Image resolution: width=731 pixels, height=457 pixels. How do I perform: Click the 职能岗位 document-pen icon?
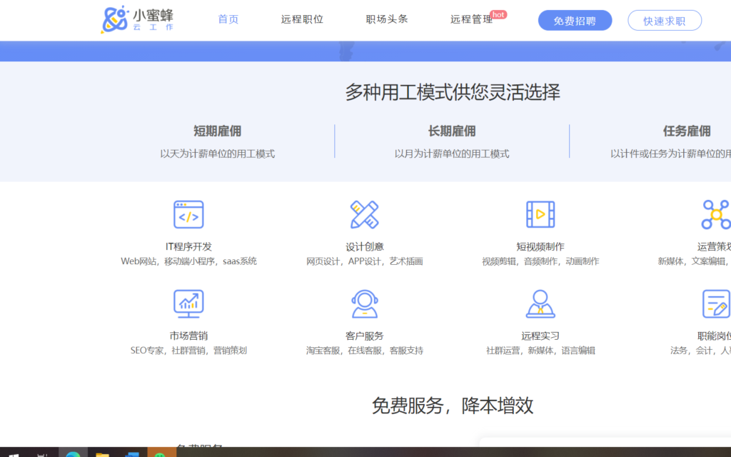pos(715,303)
